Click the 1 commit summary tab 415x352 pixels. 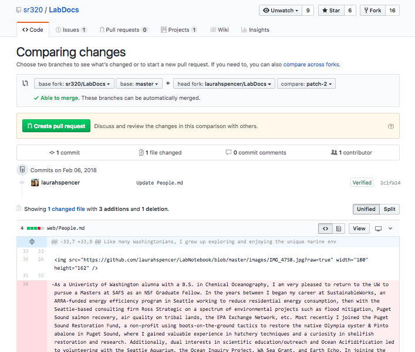(x=65, y=152)
